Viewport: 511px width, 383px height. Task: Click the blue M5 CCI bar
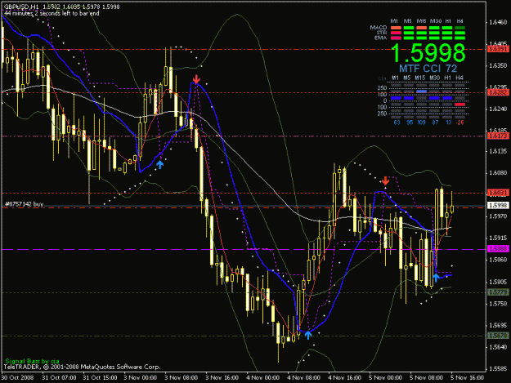coord(409,98)
